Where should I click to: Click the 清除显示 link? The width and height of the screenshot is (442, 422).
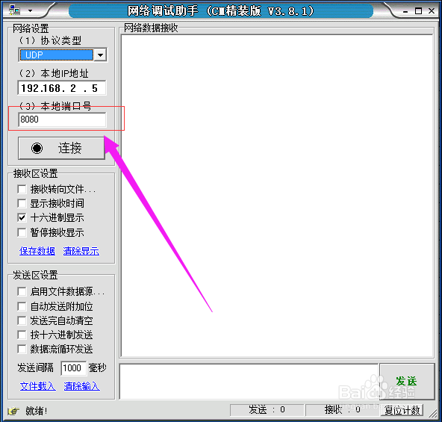[x=81, y=251]
